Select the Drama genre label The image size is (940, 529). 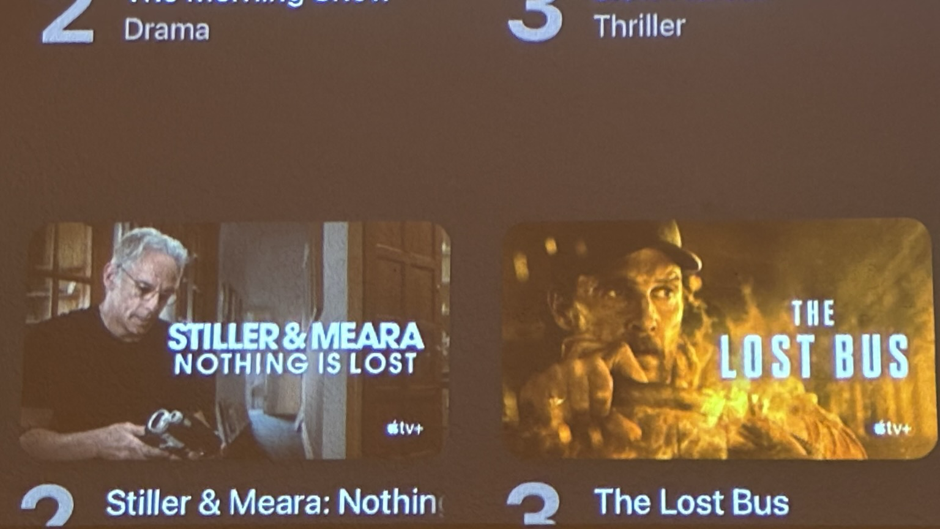[x=166, y=30]
